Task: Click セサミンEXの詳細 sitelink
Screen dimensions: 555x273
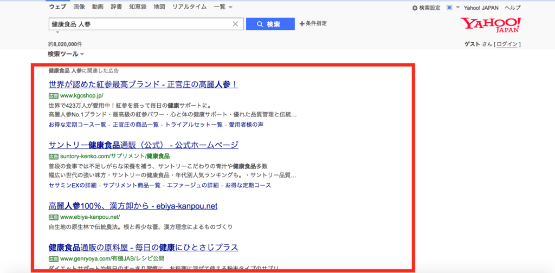Action: coord(73,185)
